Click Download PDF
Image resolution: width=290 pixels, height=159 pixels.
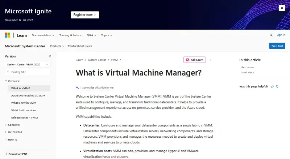pos(16,154)
